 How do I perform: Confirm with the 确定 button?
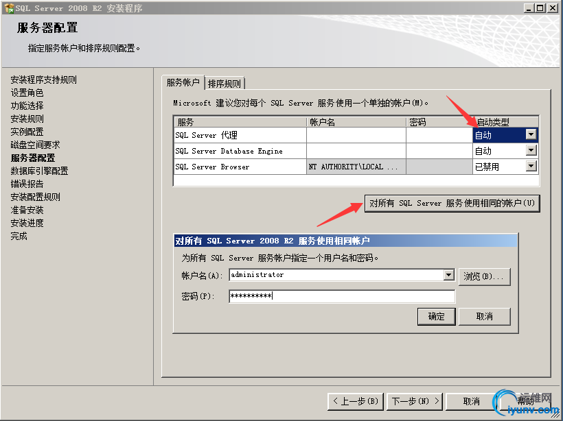click(436, 317)
